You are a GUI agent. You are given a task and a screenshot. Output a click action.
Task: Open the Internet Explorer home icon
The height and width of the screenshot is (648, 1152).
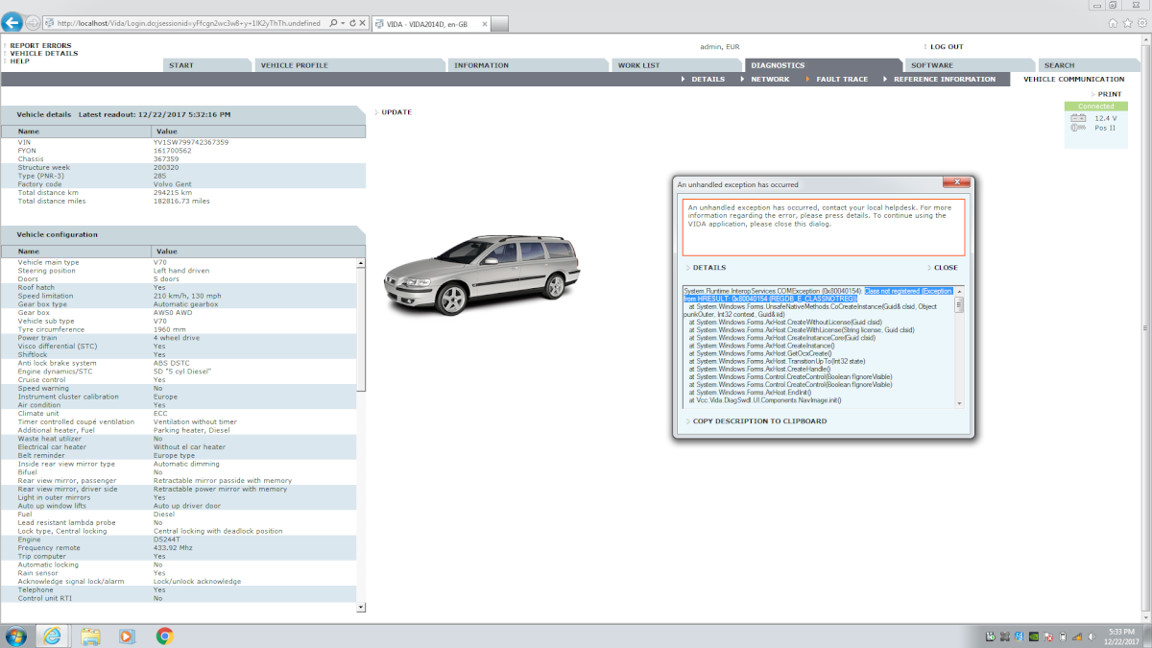click(1114, 22)
